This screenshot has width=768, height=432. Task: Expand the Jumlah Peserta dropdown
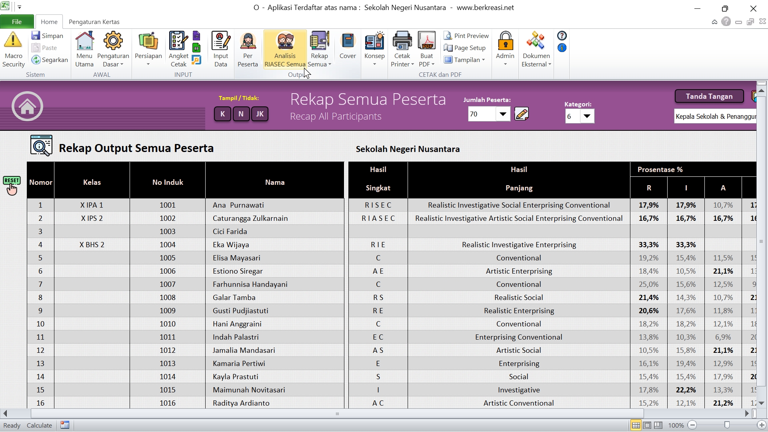click(503, 114)
